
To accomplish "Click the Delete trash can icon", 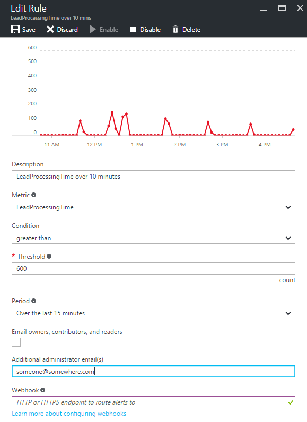I will tap(176, 29).
